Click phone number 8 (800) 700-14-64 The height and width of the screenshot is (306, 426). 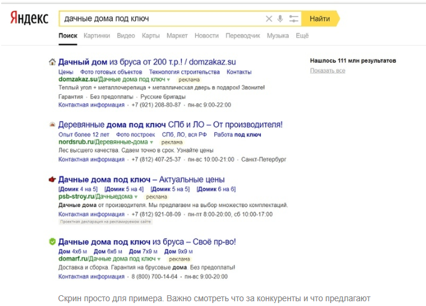[154, 277]
